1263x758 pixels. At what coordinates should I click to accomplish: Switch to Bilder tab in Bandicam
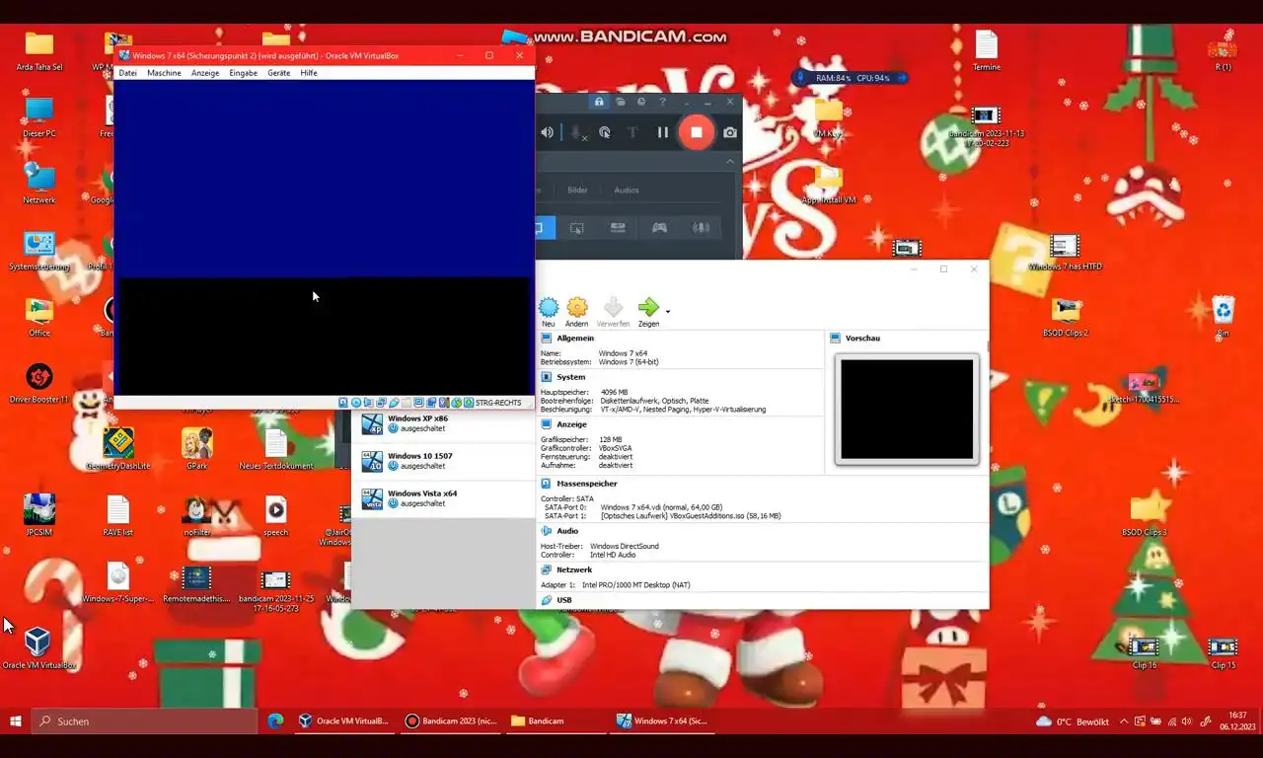(577, 190)
